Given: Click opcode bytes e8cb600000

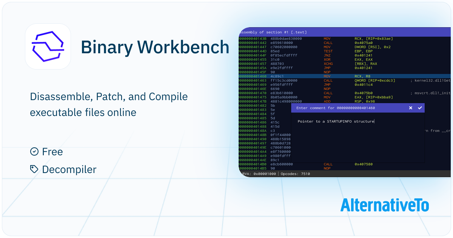Looking at the screenshot, I should point(282,164).
